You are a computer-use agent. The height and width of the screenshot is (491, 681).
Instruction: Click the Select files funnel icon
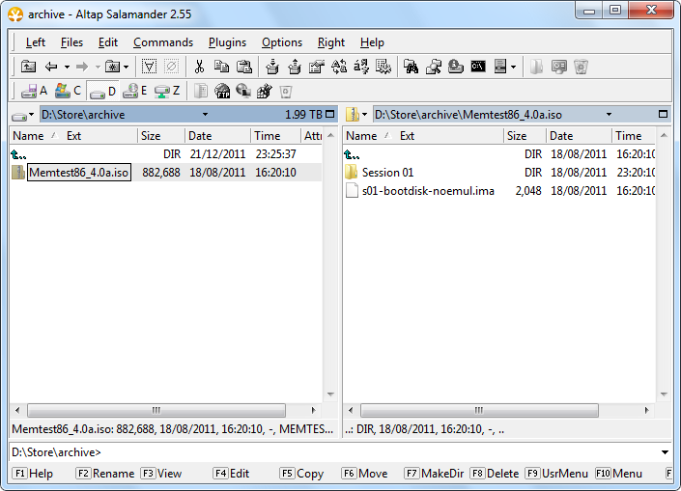click(149, 67)
